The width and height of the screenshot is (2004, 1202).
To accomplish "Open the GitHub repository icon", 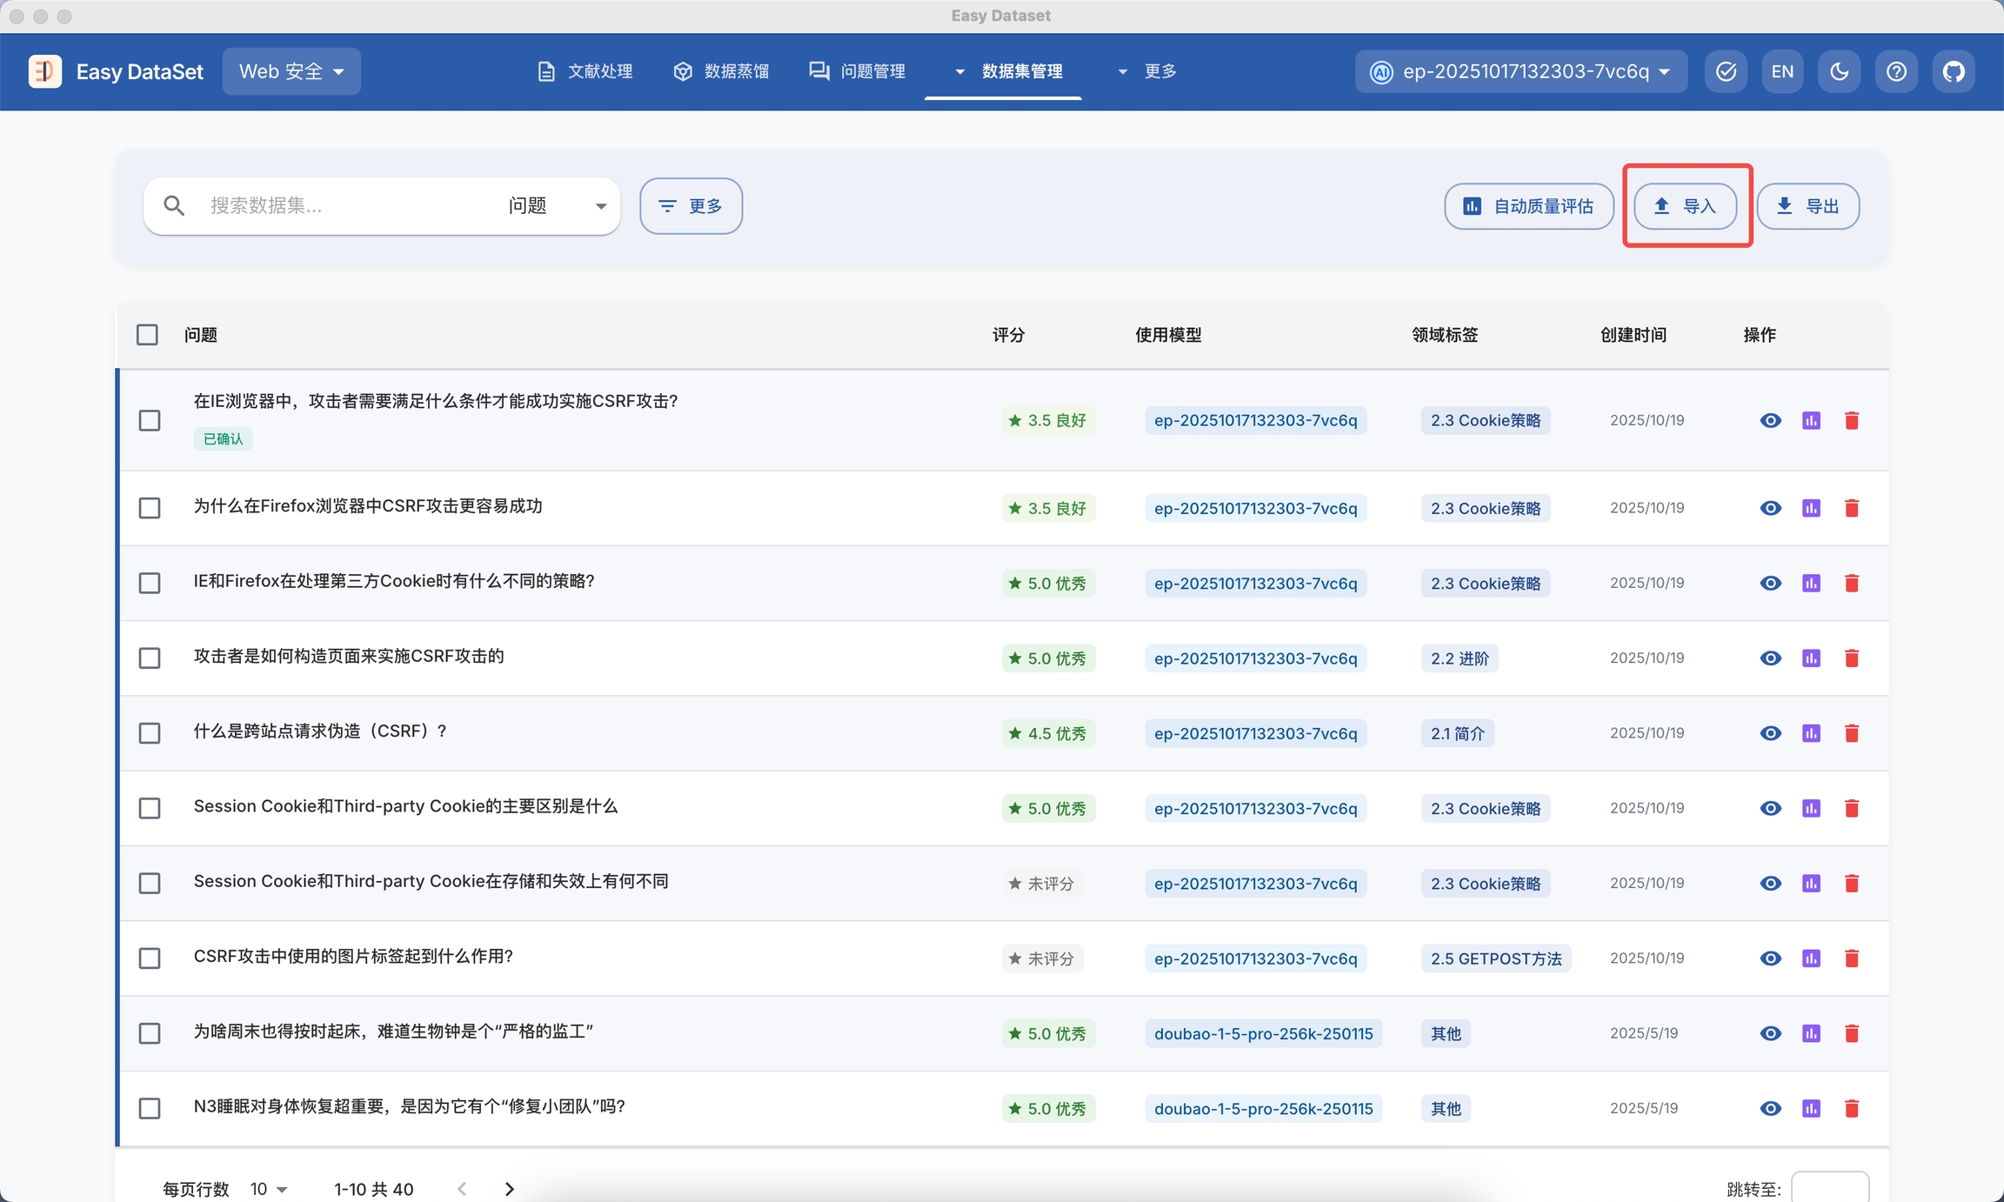I will tap(1954, 71).
